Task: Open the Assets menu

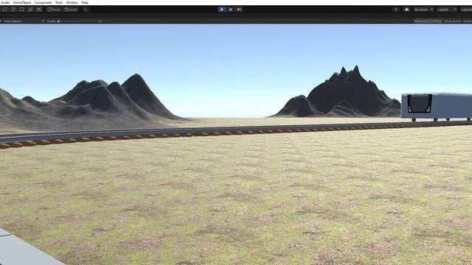Action: [5, 2]
